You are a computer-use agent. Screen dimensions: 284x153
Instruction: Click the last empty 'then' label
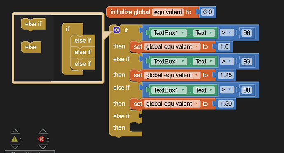click(119, 128)
